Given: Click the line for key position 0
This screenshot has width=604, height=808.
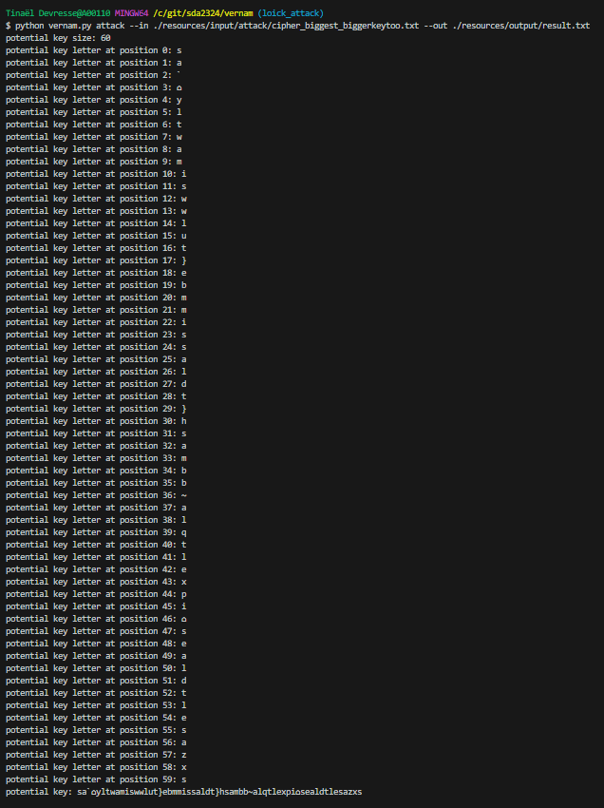Looking at the screenshot, I should click(94, 50).
